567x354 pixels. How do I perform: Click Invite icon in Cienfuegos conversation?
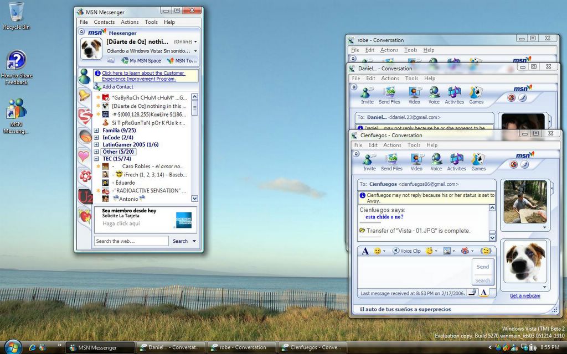click(369, 162)
